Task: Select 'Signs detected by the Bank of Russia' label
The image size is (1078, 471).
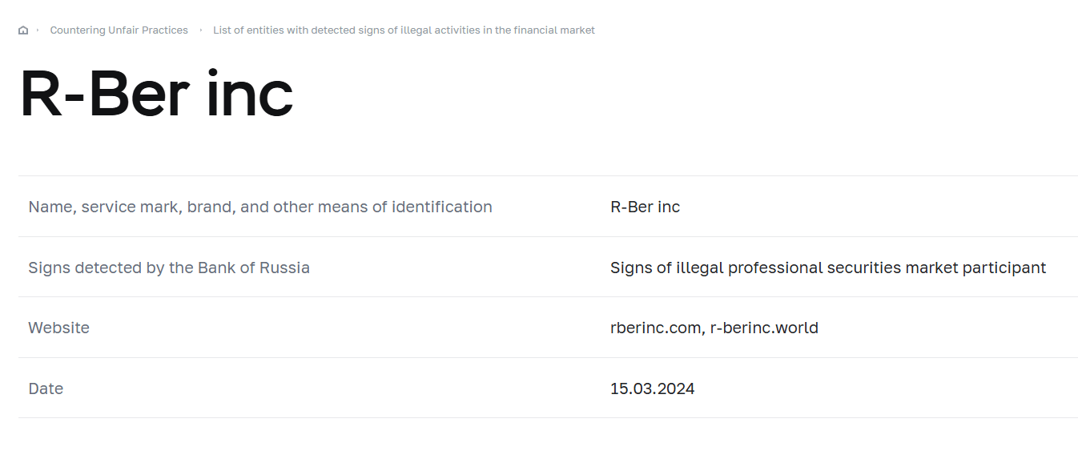Action: click(169, 268)
